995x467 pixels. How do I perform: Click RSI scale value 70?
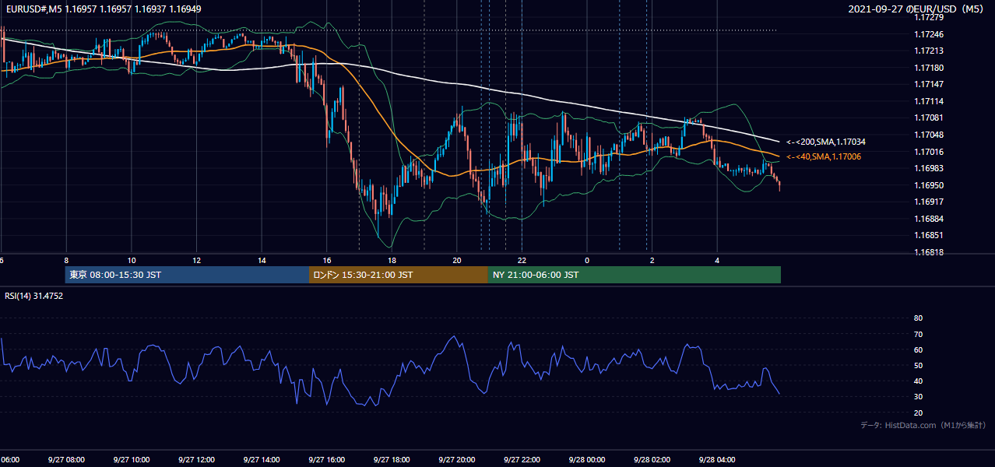point(918,334)
